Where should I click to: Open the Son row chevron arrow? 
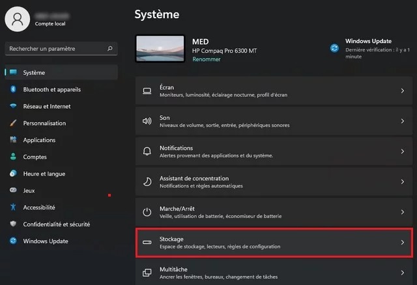402,121
